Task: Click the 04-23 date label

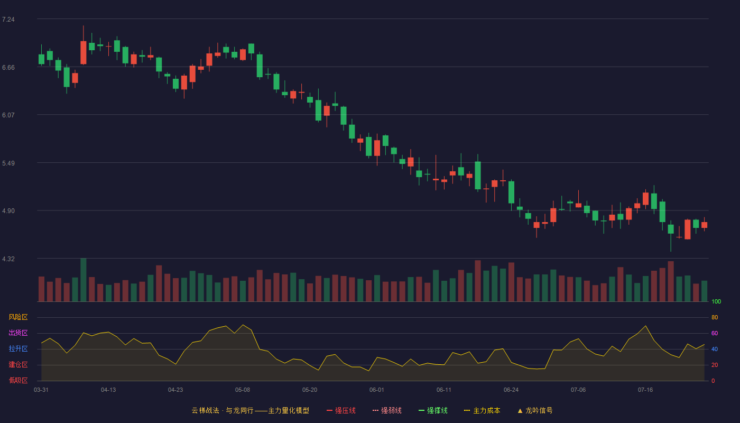Action: coord(175,390)
